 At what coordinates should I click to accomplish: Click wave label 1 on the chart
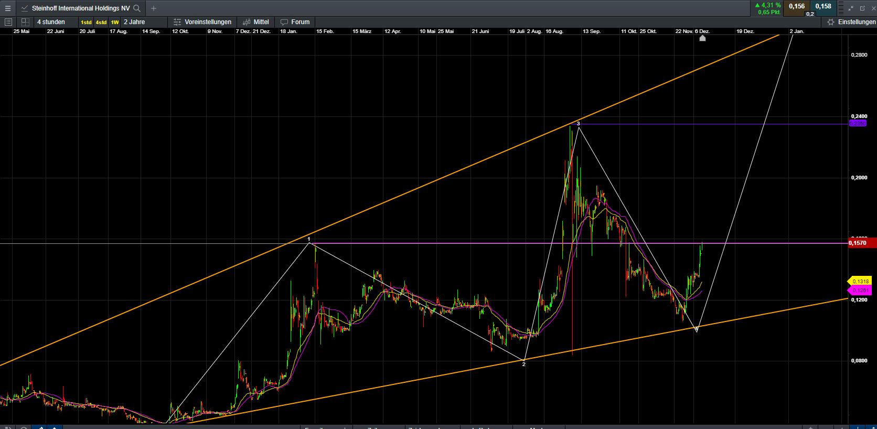pos(309,239)
